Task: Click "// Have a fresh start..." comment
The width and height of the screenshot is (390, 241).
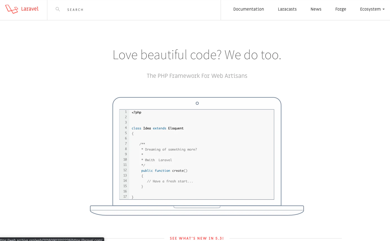Action: tap(170, 181)
